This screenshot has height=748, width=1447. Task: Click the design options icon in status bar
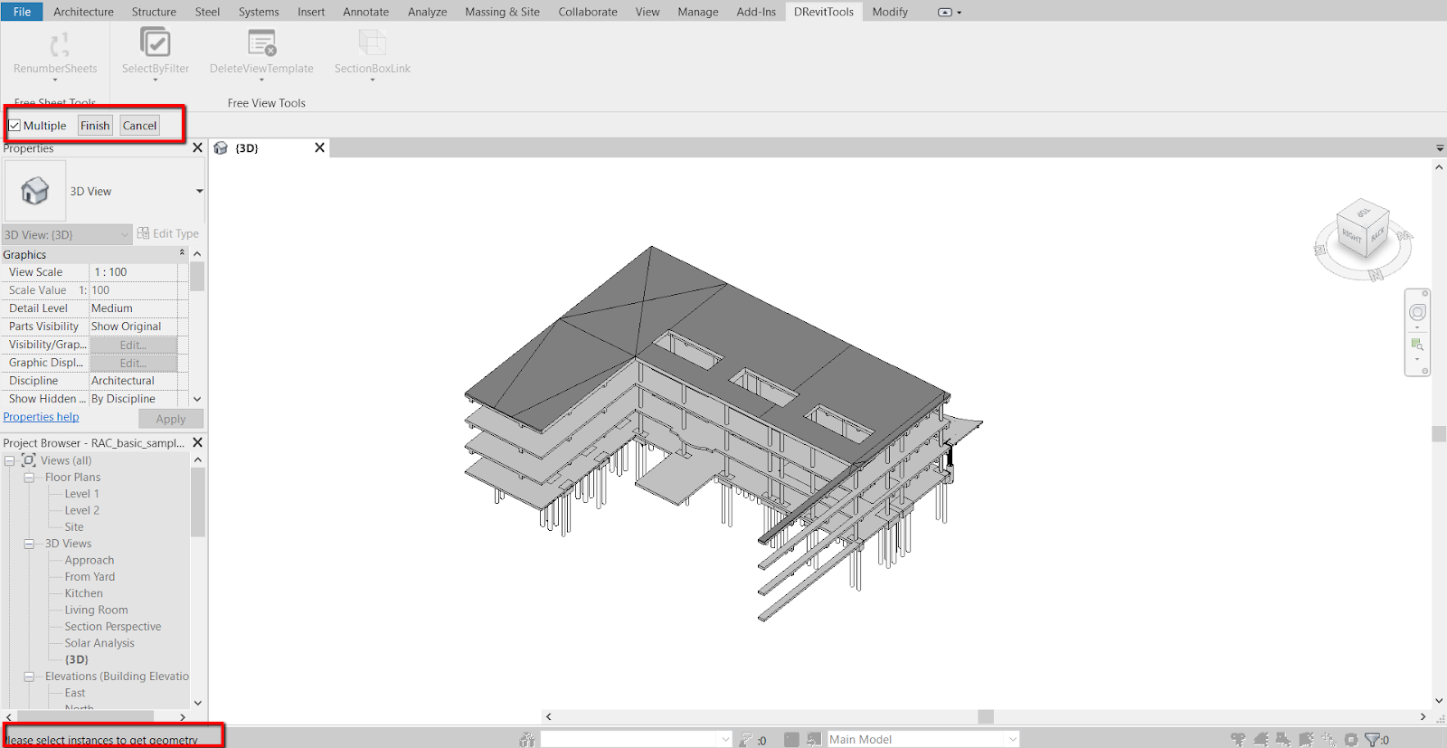point(791,739)
